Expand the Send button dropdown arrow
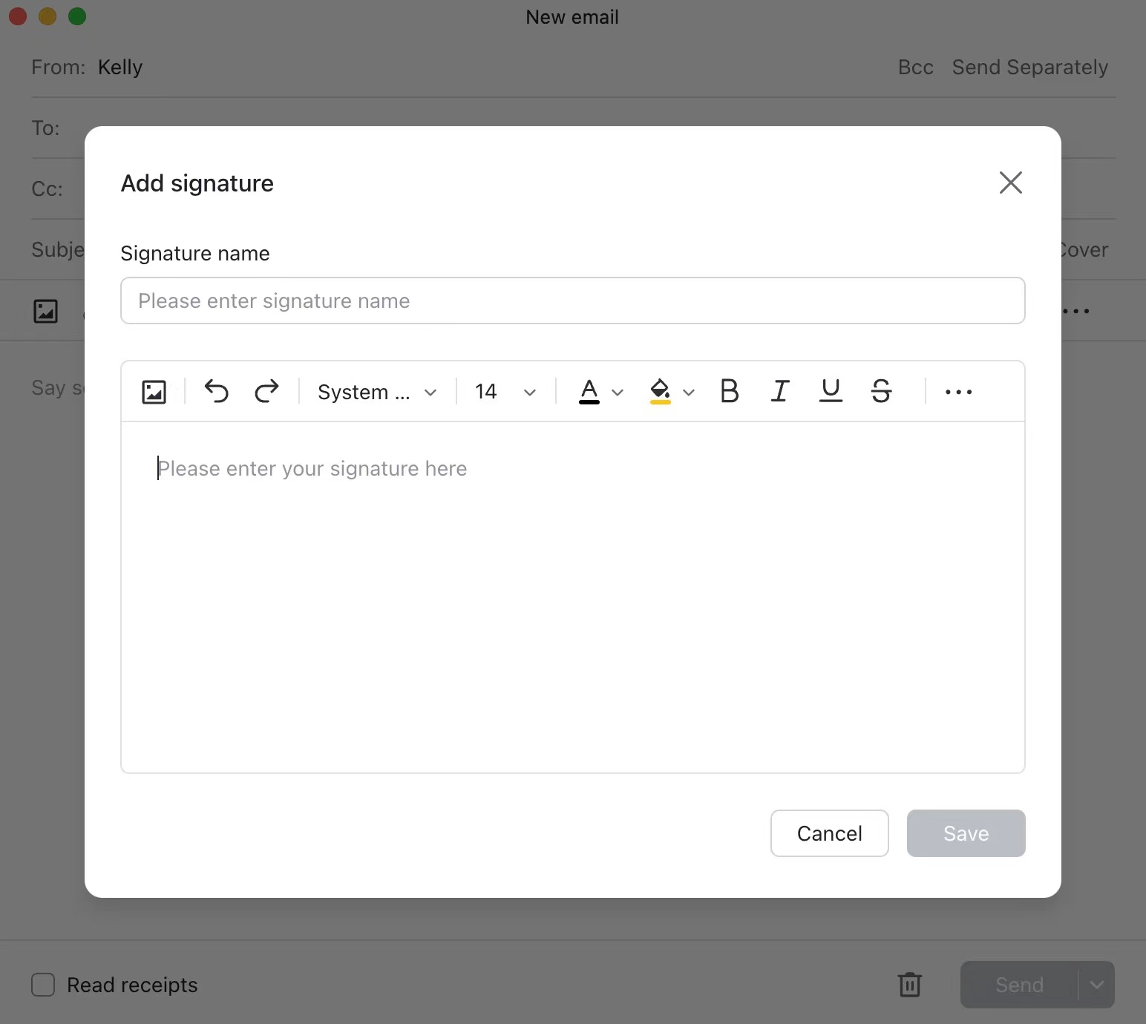The width and height of the screenshot is (1146, 1024). pyautogui.click(x=1096, y=985)
